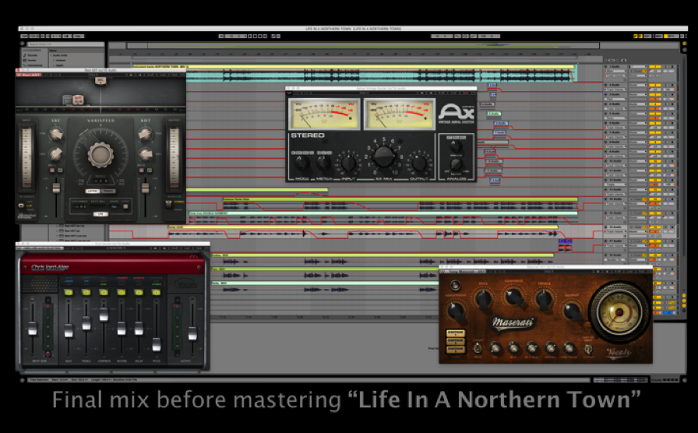The image size is (698, 433).
Task: Toggle the yellow Delay button in CLA Vocals
Action: (139, 292)
